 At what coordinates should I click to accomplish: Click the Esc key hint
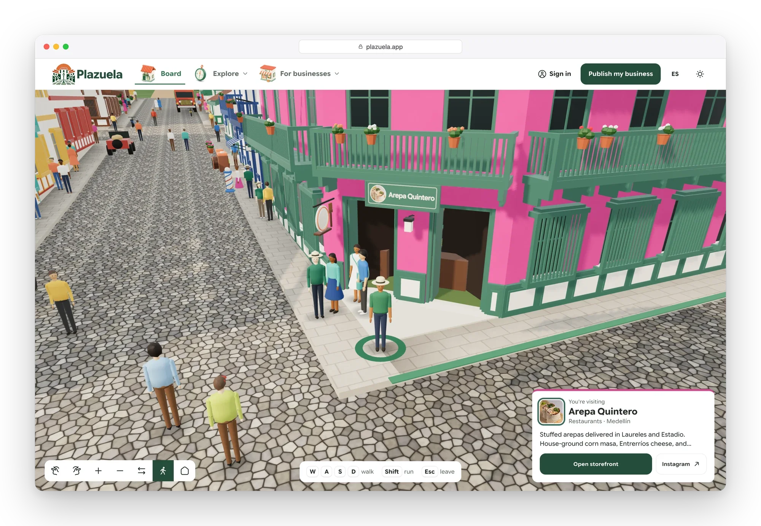(430, 472)
